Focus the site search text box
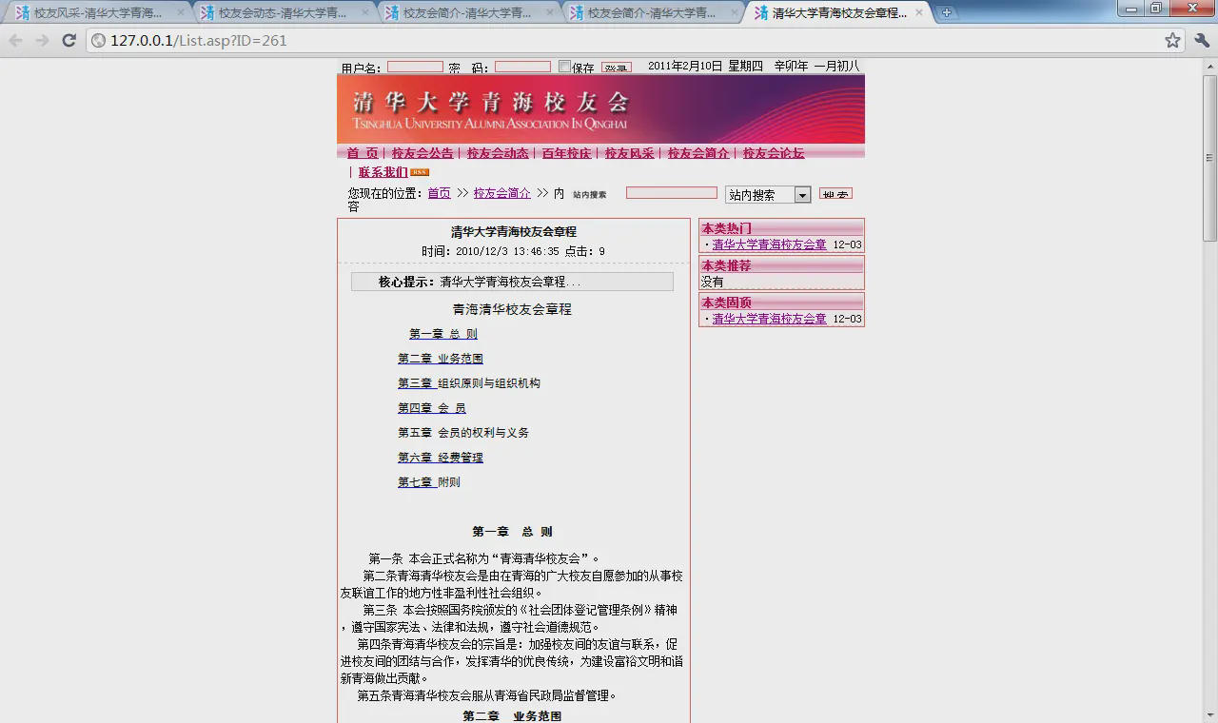The width and height of the screenshot is (1218, 723). tap(671, 193)
